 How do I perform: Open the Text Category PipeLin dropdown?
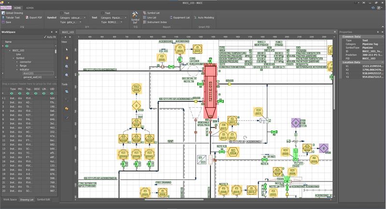(x=125, y=18)
